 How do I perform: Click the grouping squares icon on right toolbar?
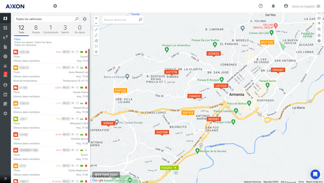[x=319, y=29]
